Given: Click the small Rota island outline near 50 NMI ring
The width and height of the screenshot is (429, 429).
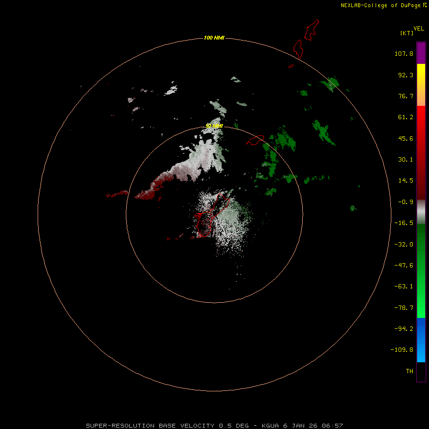Looking at the screenshot, I should pyautogui.click(x=255, y=140).
